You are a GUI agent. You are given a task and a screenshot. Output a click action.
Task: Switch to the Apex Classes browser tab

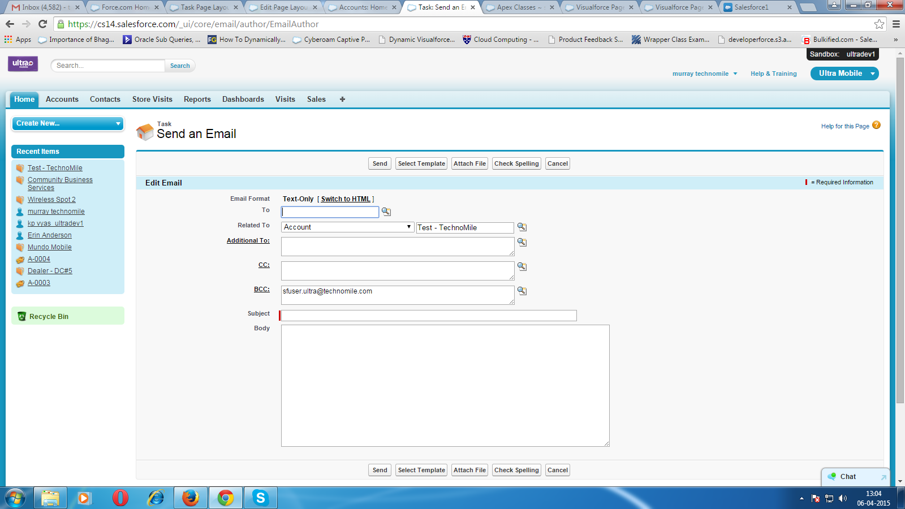coord(520,7)
